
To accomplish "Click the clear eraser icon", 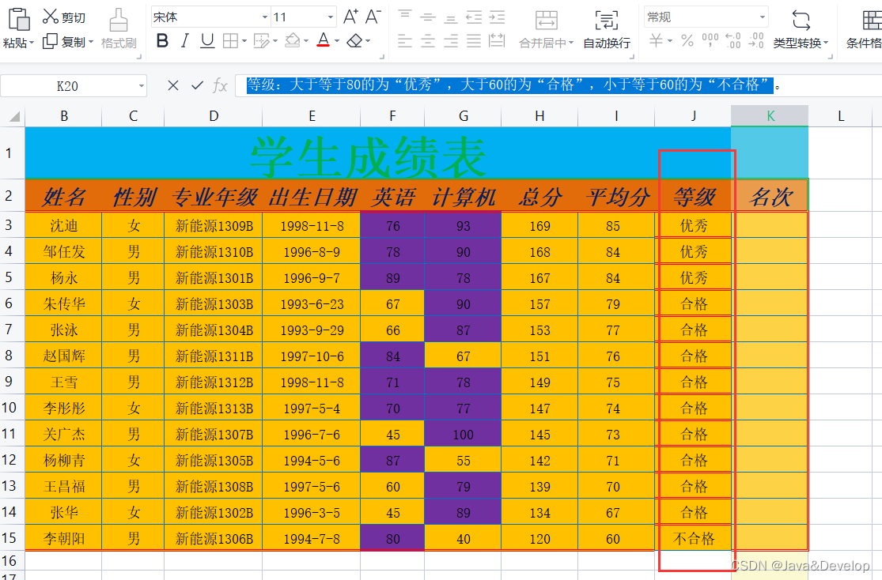I will 354,41.
